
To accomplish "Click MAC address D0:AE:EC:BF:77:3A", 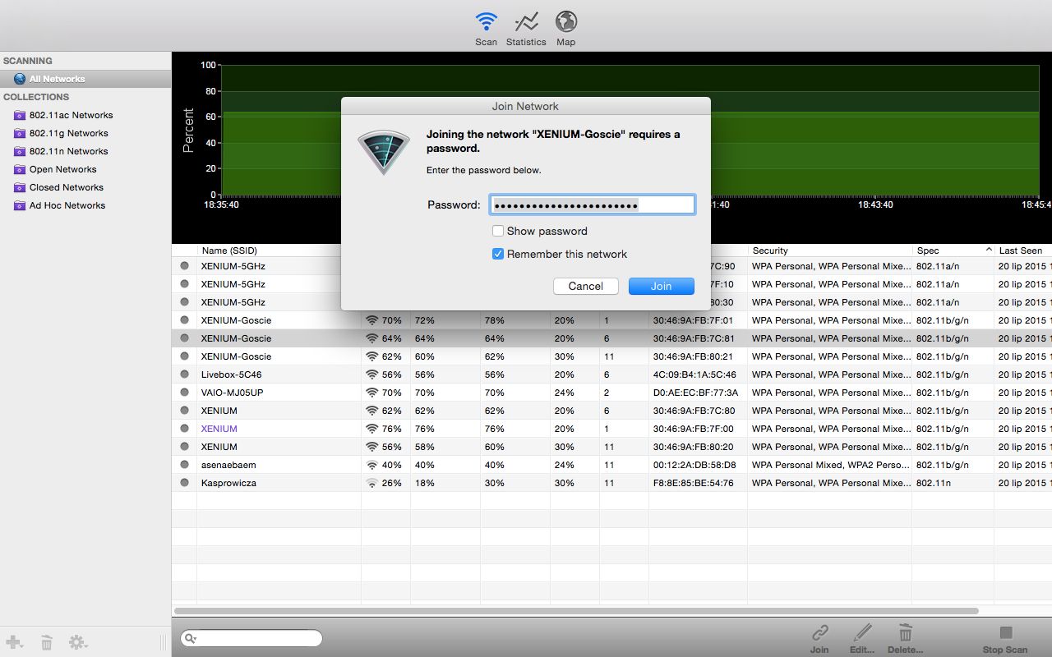I will pos(695,393).
